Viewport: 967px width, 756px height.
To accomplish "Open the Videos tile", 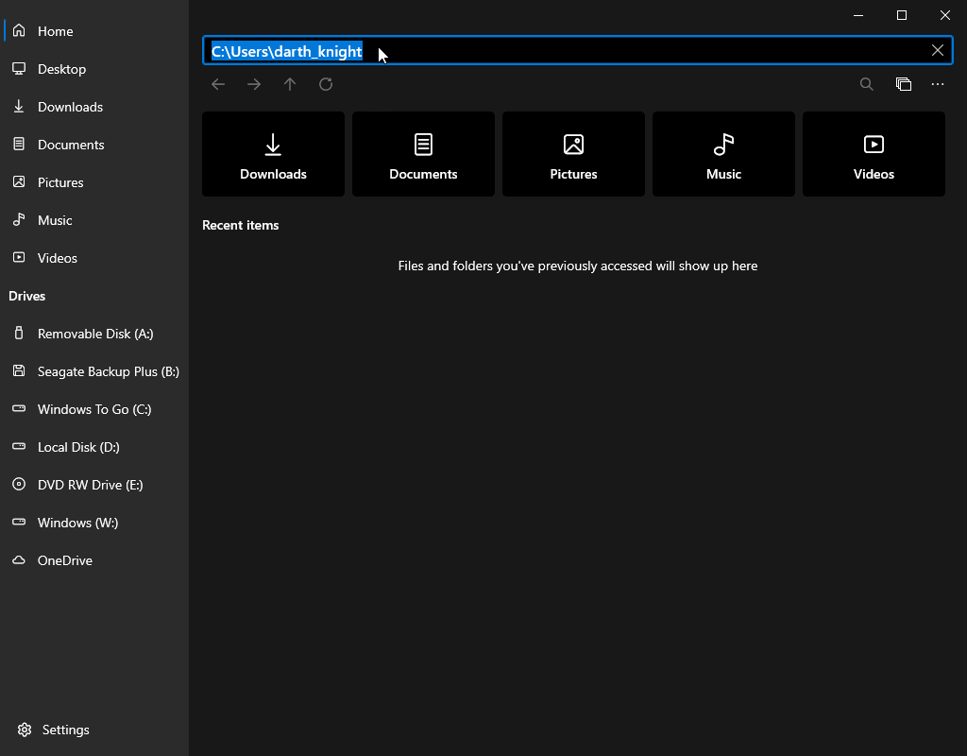I will pyautogui.click(x=874, y=154).
